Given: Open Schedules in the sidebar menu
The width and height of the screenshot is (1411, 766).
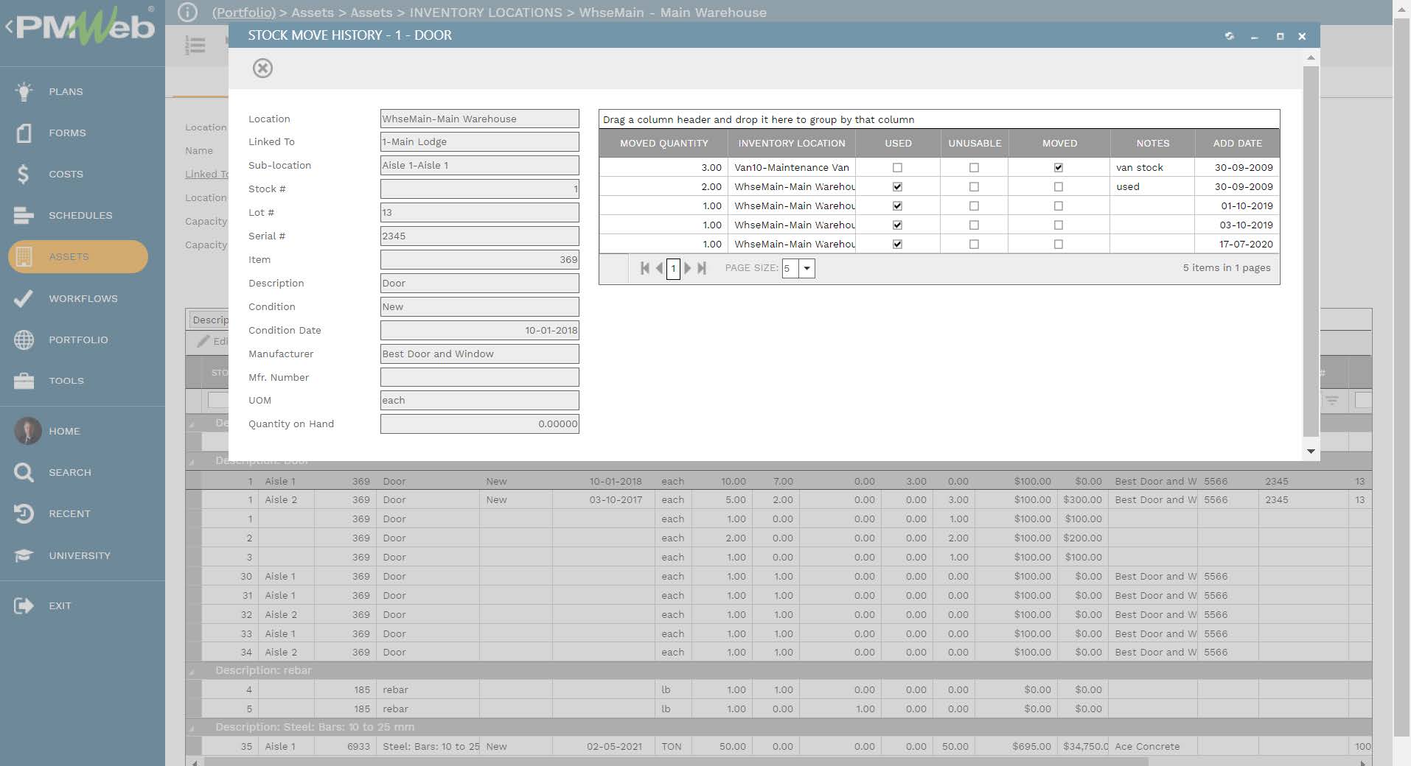Looking at the screenshot, I should click(80, 215).
